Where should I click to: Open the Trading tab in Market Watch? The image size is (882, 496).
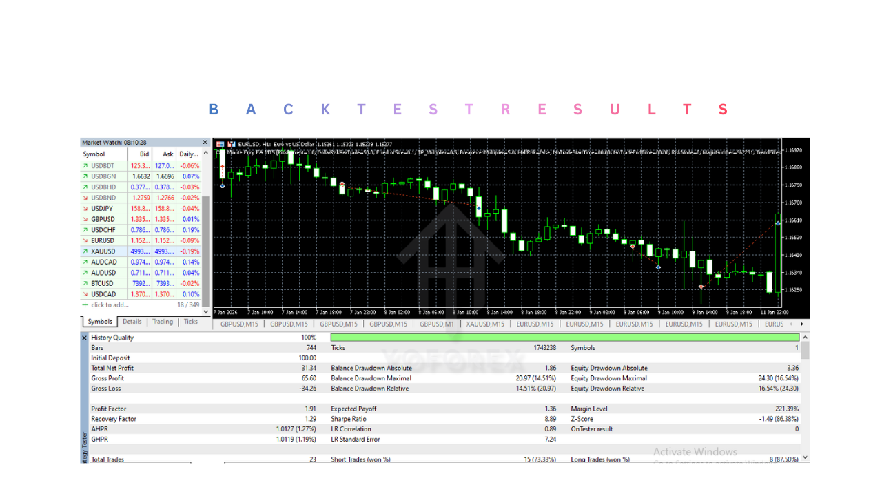click(163, 322)
